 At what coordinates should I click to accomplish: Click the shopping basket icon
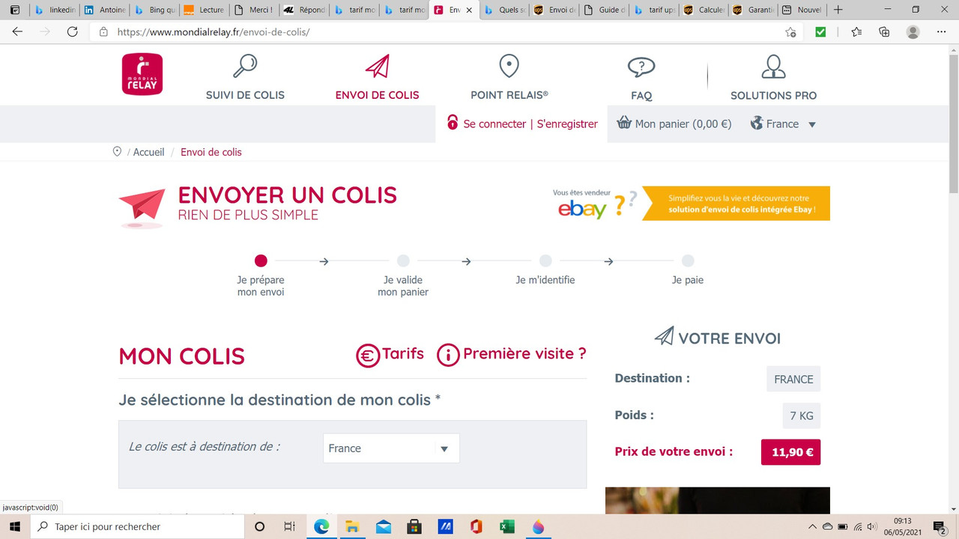click(x=624, y=123)
